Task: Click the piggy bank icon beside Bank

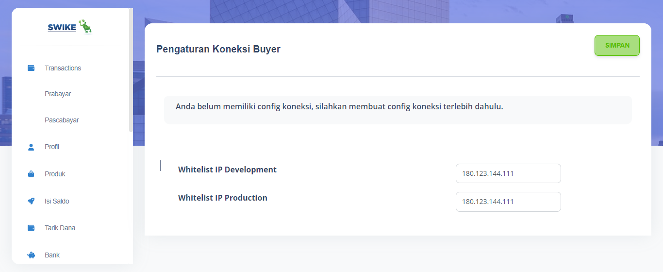Action: [31, 255]
